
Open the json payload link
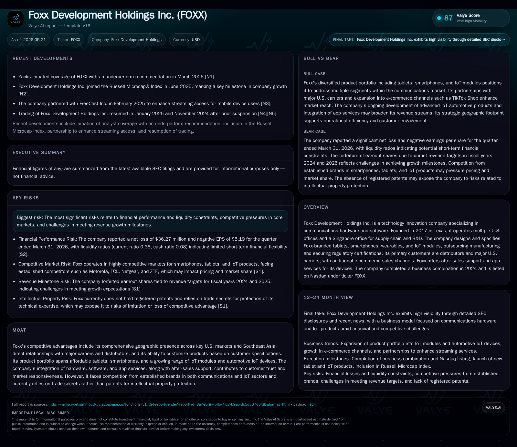coord(312,404)
